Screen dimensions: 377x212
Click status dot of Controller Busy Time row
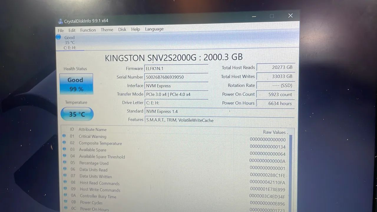(65, 196)
